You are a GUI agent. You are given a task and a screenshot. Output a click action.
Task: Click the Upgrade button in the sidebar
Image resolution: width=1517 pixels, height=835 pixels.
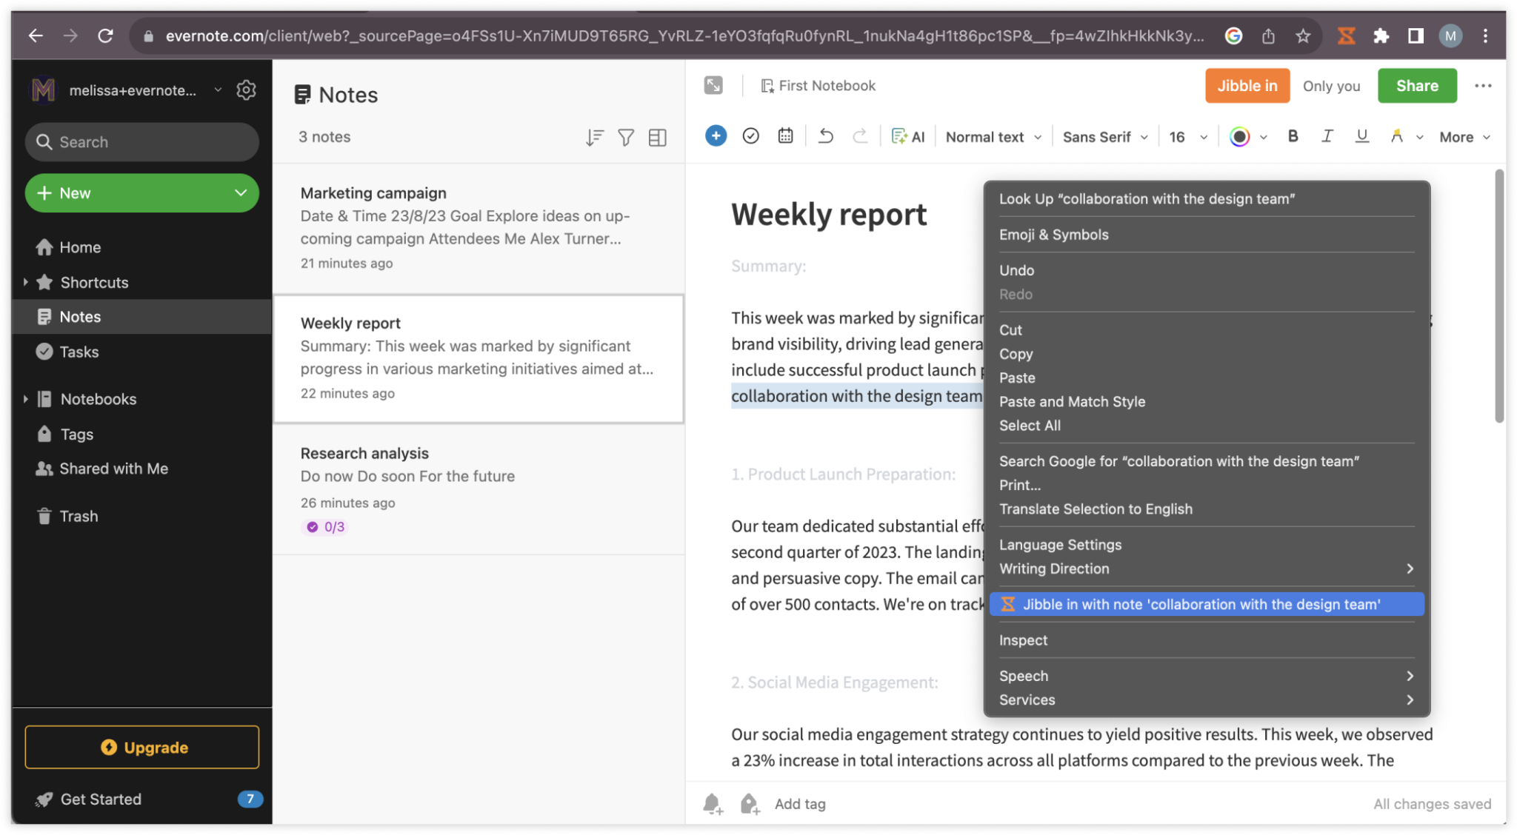pos(141,747)
